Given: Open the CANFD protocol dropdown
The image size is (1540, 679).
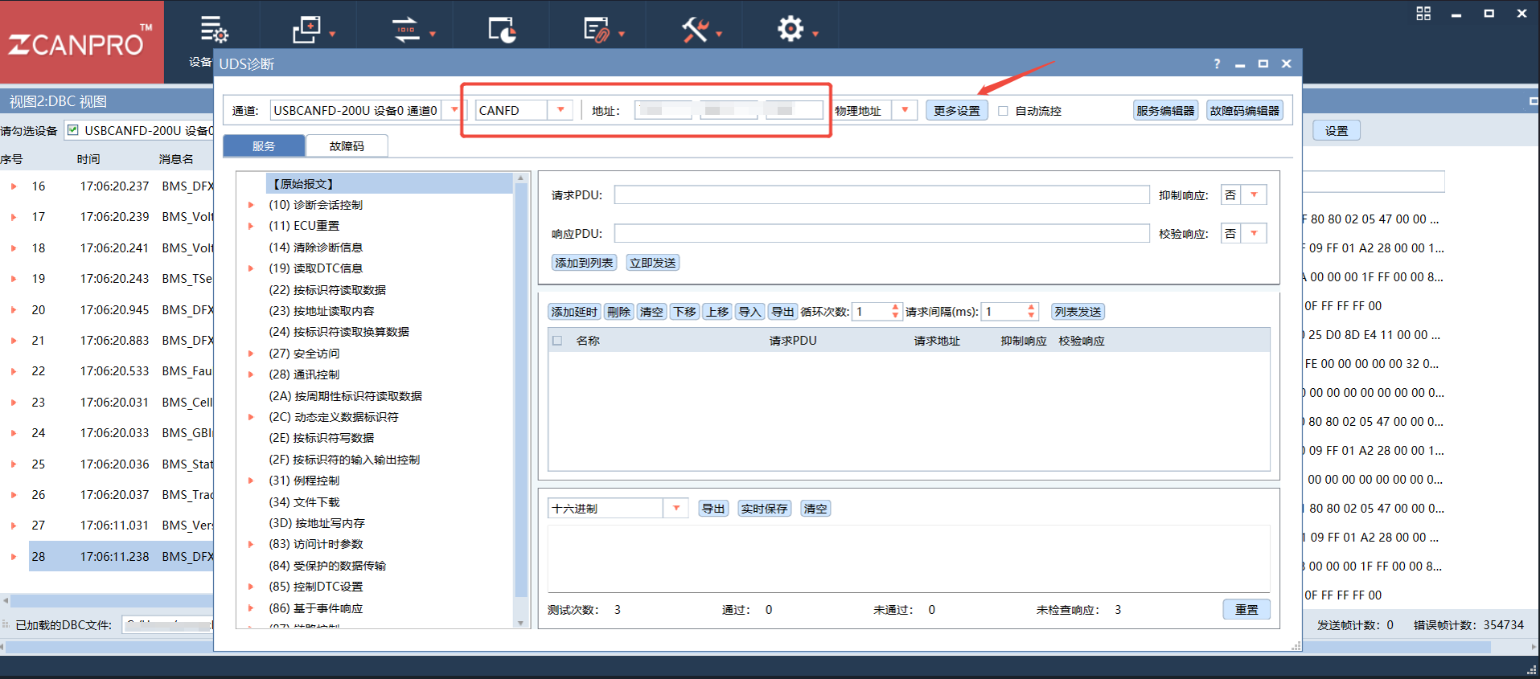Looking at the screenshot, I should click(561, 110).
